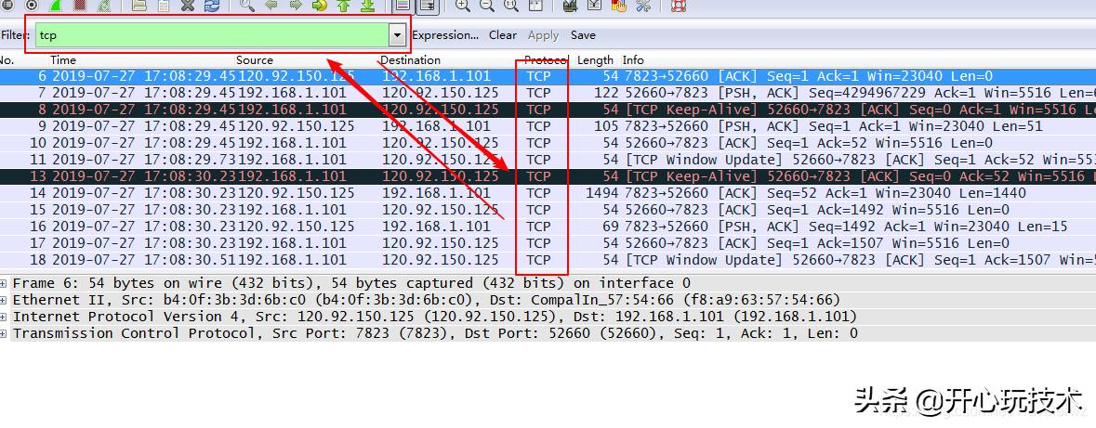Toggle auto scroll in live capture
Viewport: 1096px width, 428px height.
point(428,6)
